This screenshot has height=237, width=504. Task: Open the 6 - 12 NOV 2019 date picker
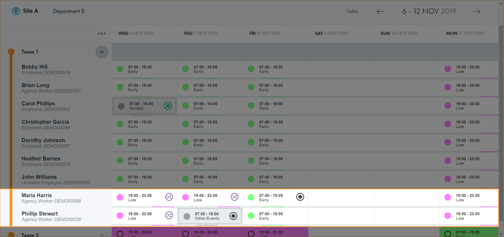point(429,11)
